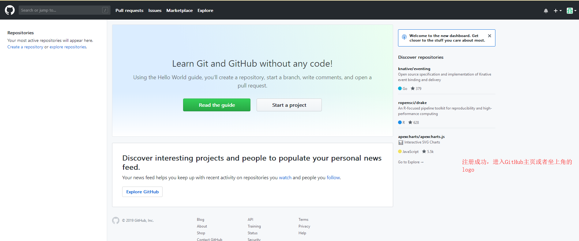Open the Help footer link
The image size is (579, 241).
[x=302, y=233]
